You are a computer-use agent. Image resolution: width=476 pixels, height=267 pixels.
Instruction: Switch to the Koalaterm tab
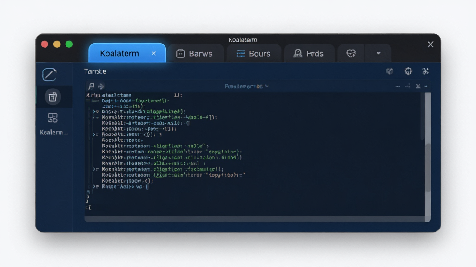point(127,53)
